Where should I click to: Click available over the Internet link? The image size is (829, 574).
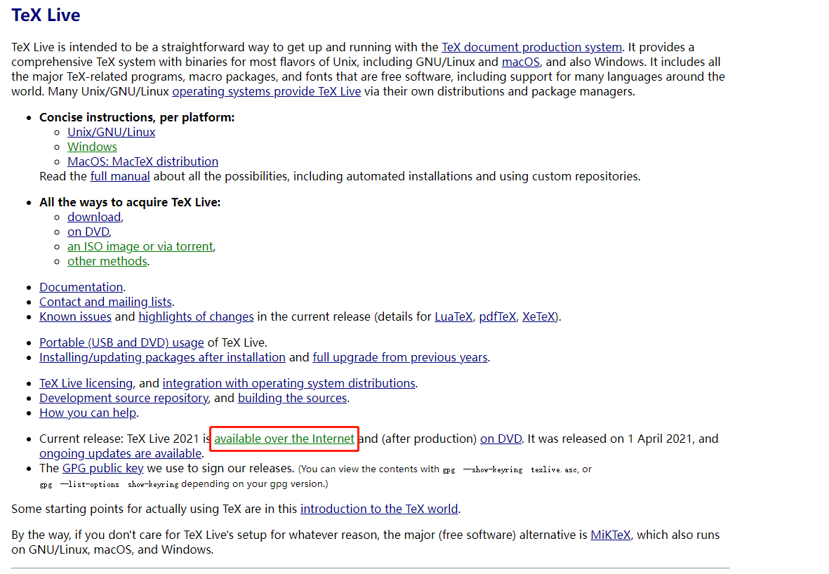(x=284, y=439)
